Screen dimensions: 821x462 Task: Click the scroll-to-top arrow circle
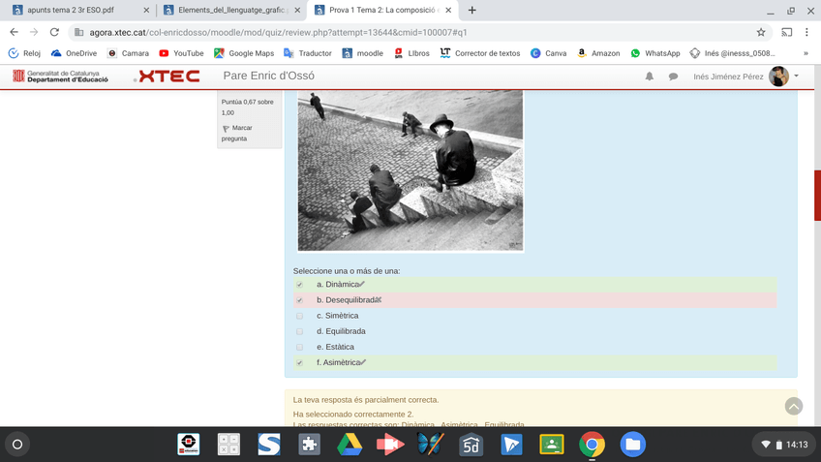click(794, 406)
